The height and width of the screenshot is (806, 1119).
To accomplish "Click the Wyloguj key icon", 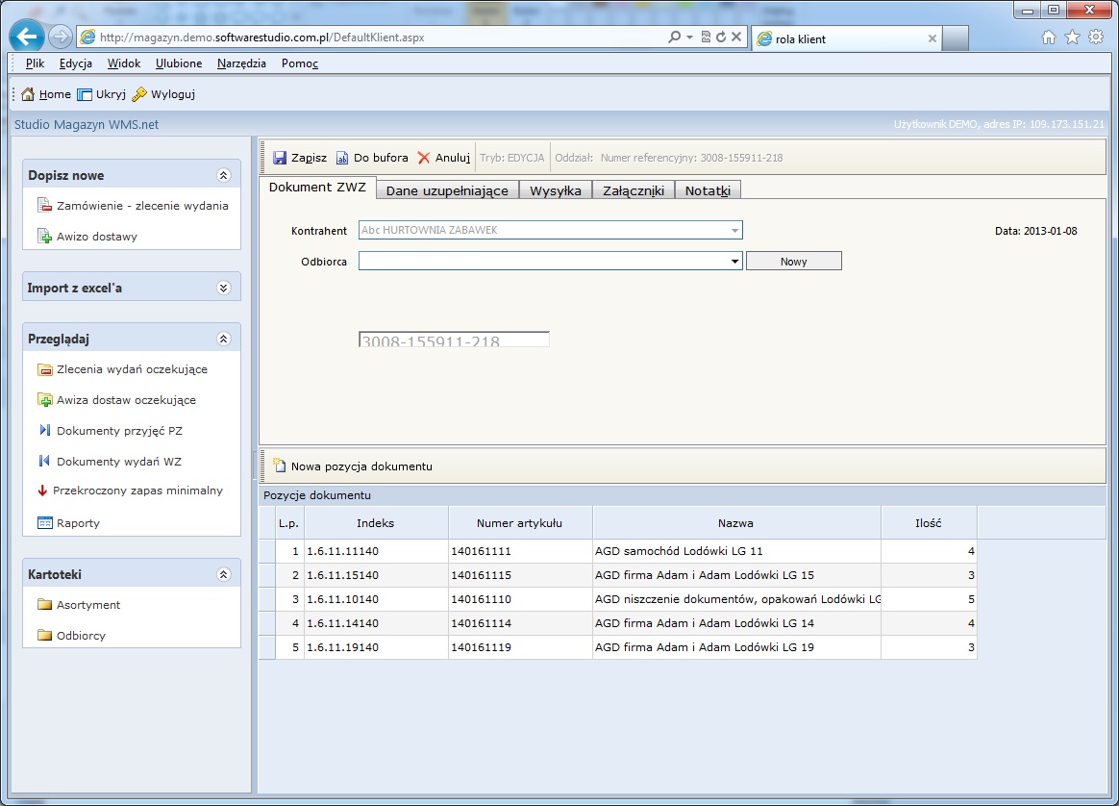I will pyautogui.click(x=139, y=94).
